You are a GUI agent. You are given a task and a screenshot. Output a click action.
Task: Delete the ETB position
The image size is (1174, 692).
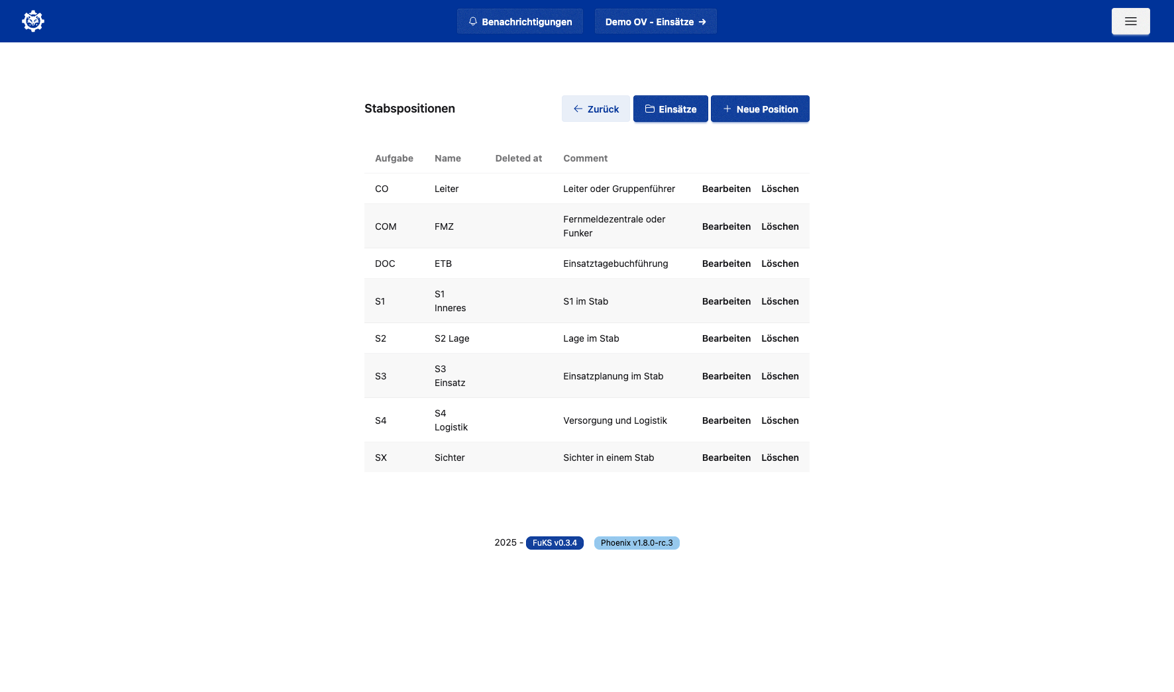[780, 264]
